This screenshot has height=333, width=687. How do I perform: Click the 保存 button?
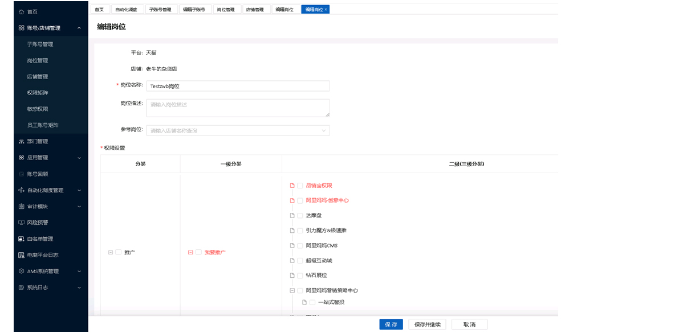(391, 324)
